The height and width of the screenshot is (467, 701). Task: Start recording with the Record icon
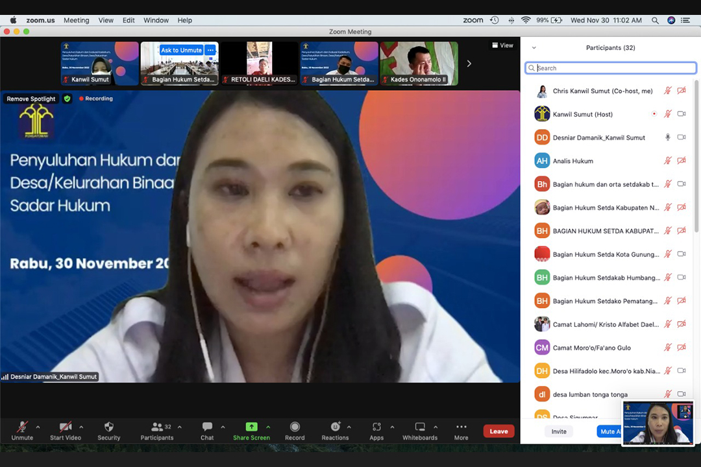tap(295, 427)
